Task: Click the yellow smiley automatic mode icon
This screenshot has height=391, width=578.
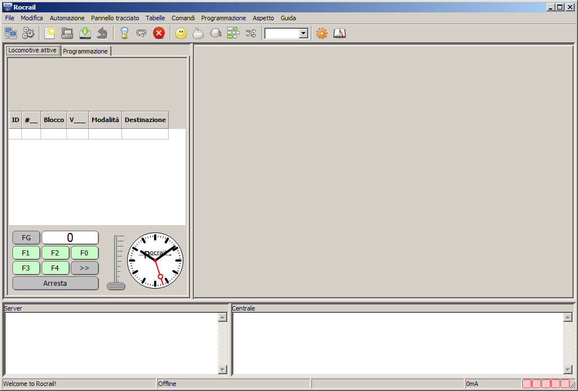Action: (x=180, y=33)
